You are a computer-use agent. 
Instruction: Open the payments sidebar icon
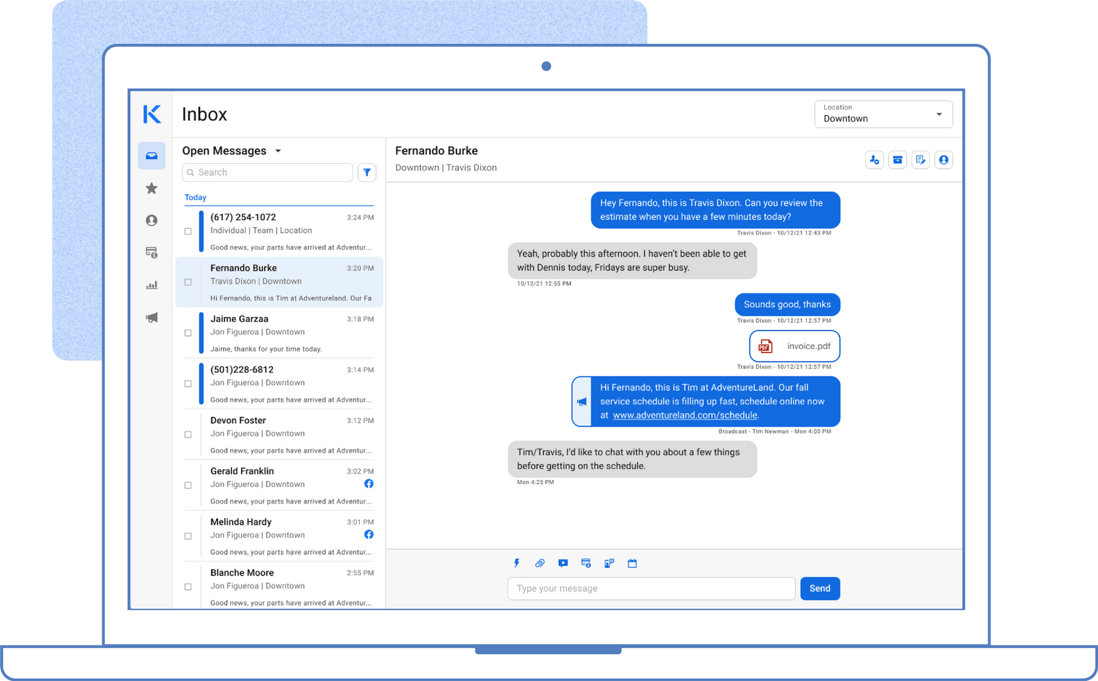(x=152, y=252)
